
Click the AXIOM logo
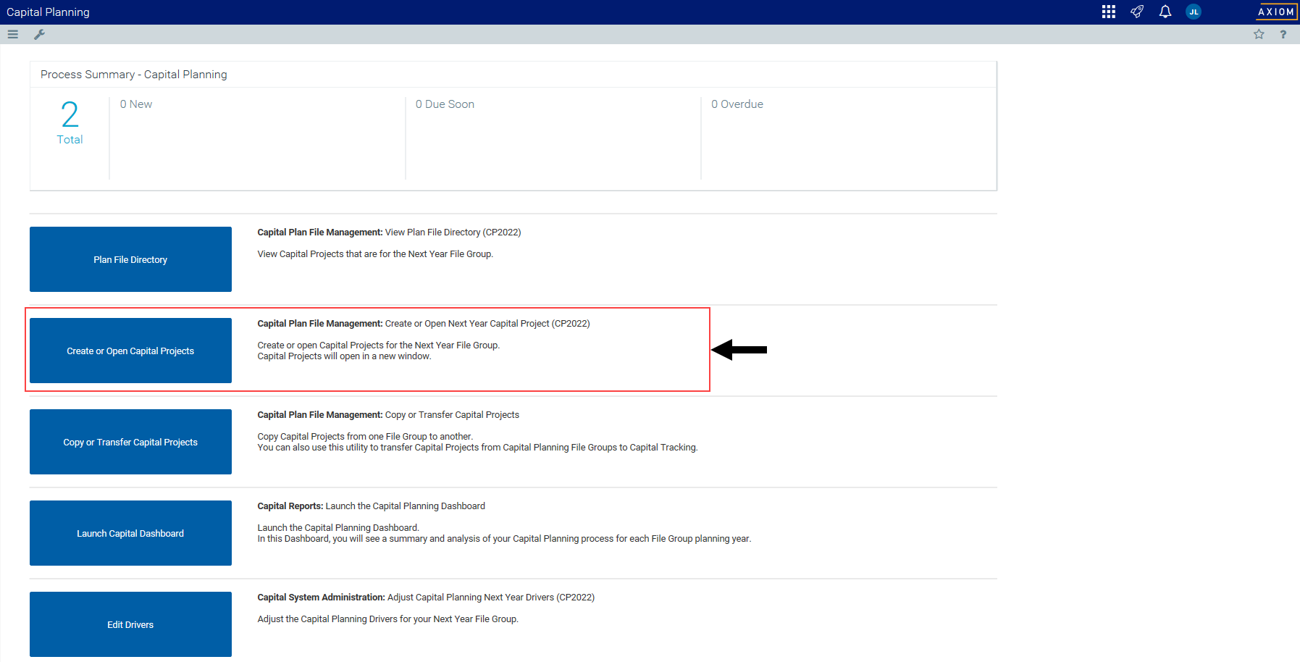(x=1275, y=12)
